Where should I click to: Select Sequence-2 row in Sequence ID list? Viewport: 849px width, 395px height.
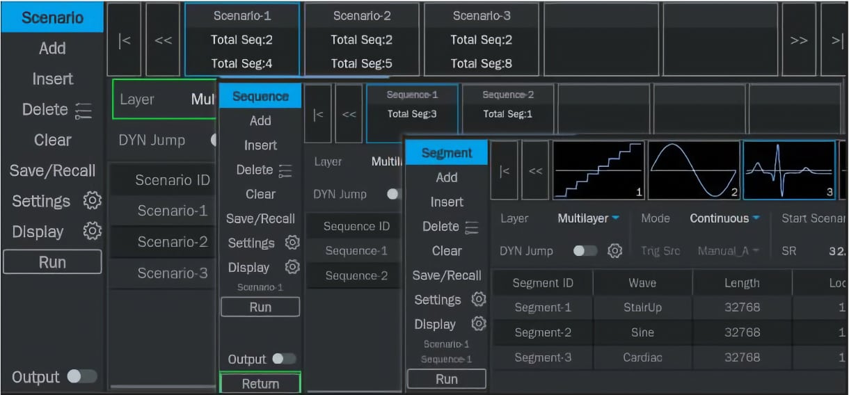point(353,275)
